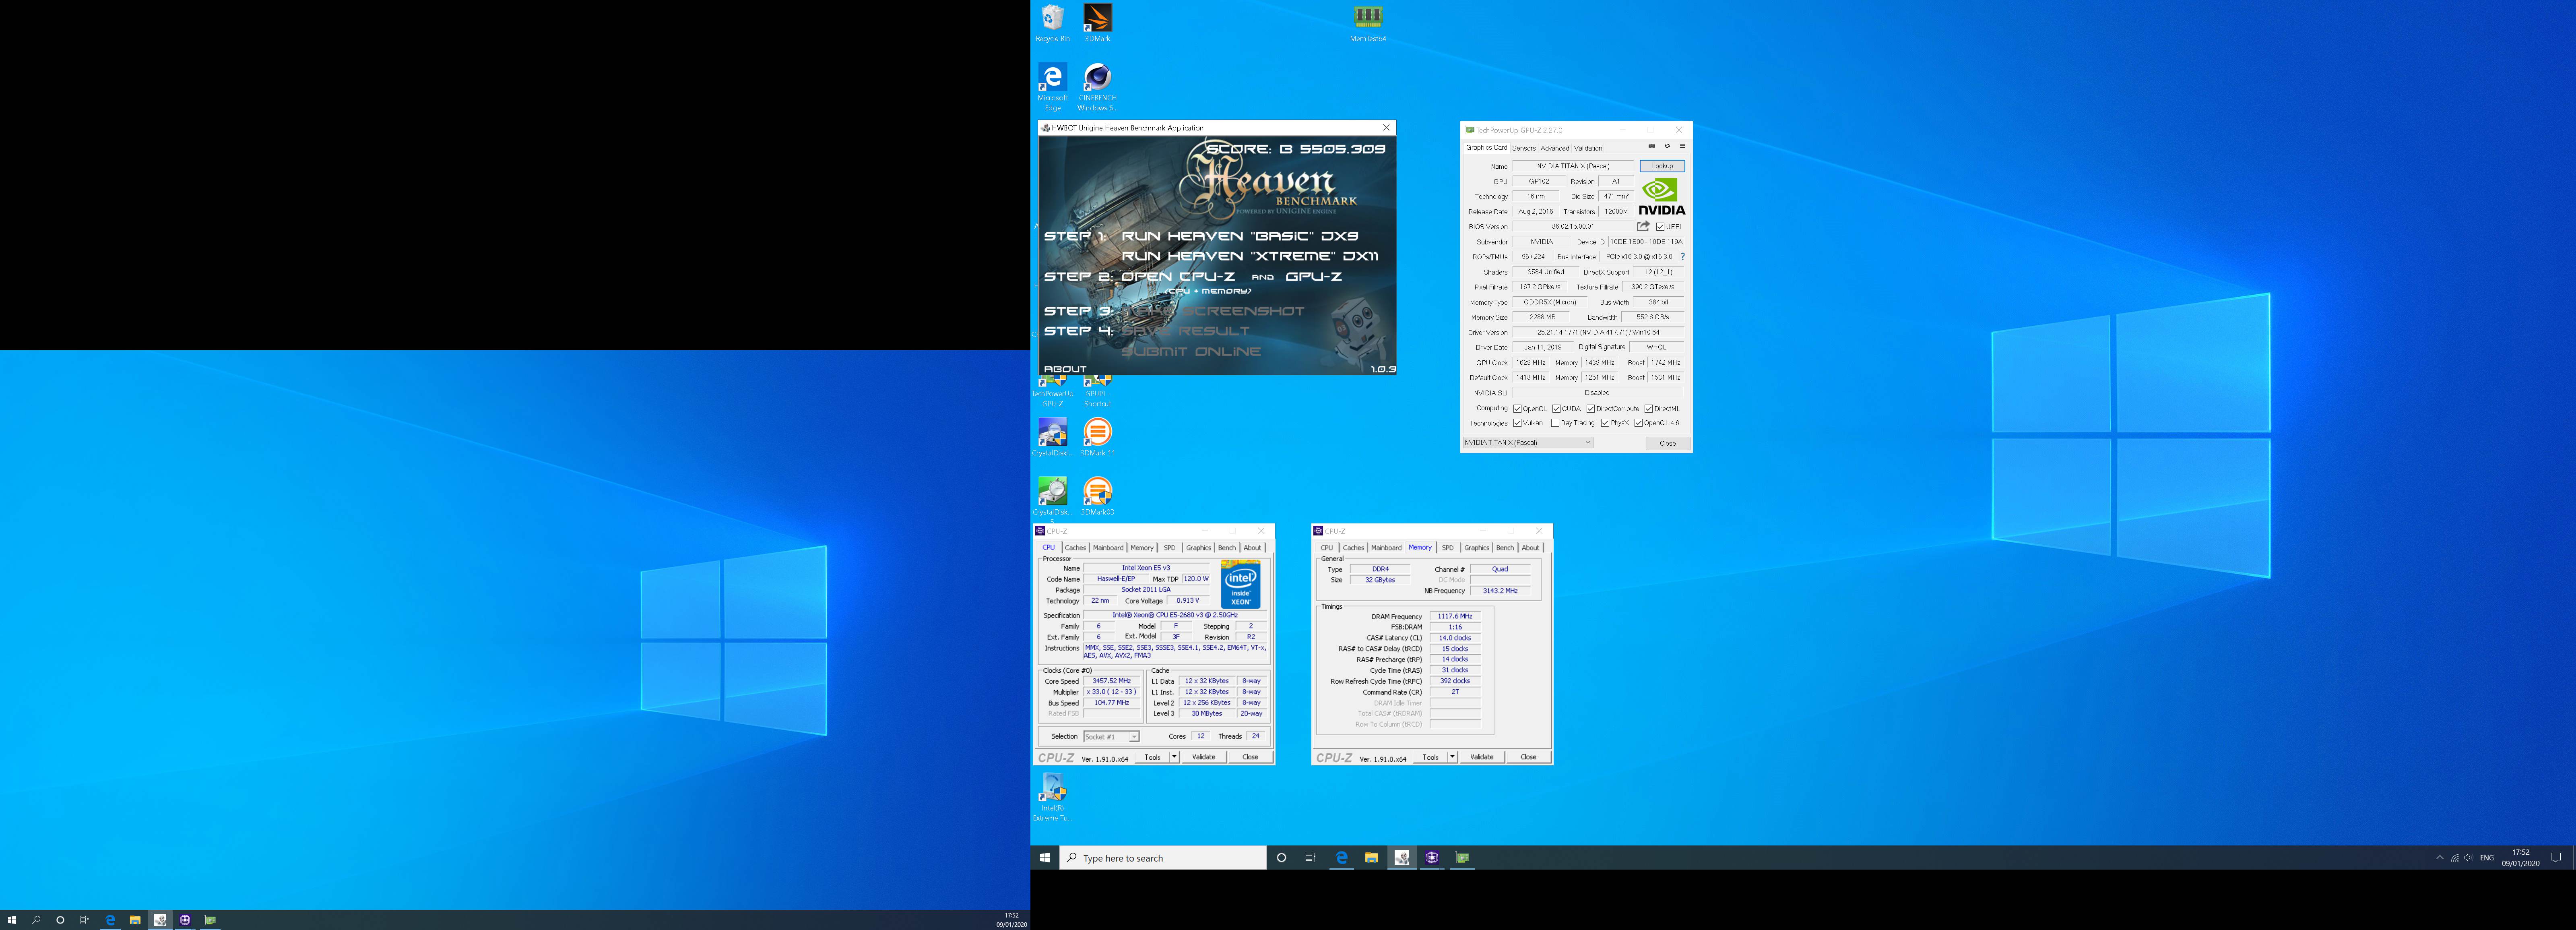Screen dimensions: 2576x930
Task: Open the Socket #1 selection dropdown in CPU-Z
Action: 1111,737
